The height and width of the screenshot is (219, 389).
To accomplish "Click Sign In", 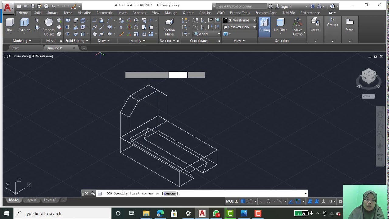I will pyautogui.click(x=286, y=6).
